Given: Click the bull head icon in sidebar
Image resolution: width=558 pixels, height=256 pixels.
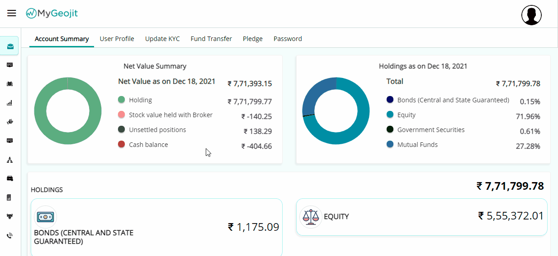Looking at the screenshot, I should pyautogui.click(x=9, y=216).
